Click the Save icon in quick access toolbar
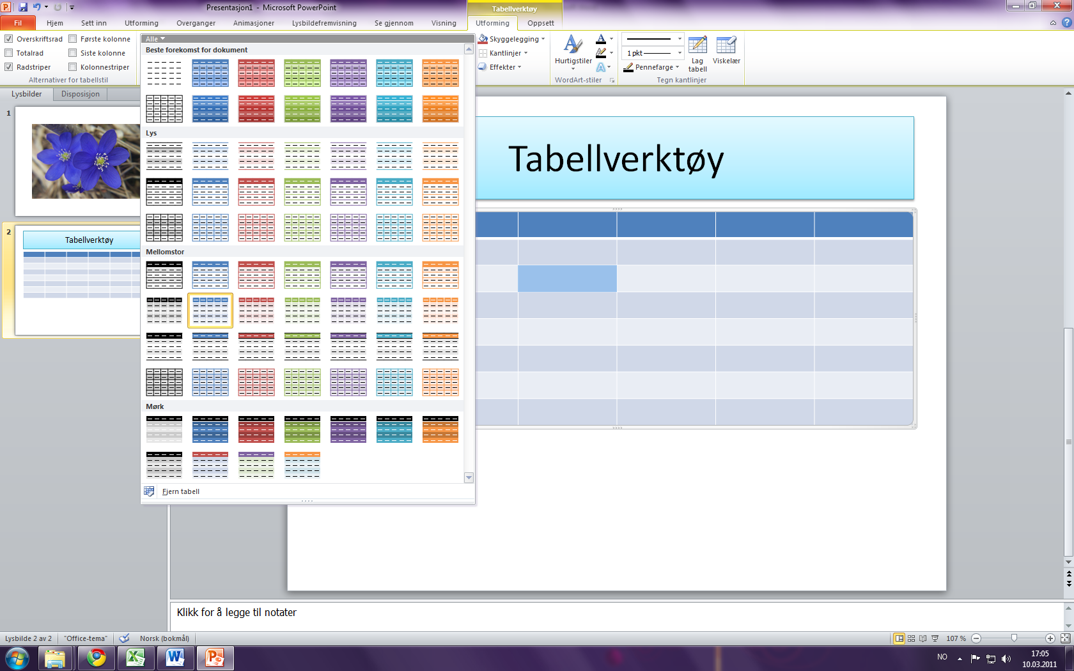Viewport: 1074px width, 671px height. point(23,7)
